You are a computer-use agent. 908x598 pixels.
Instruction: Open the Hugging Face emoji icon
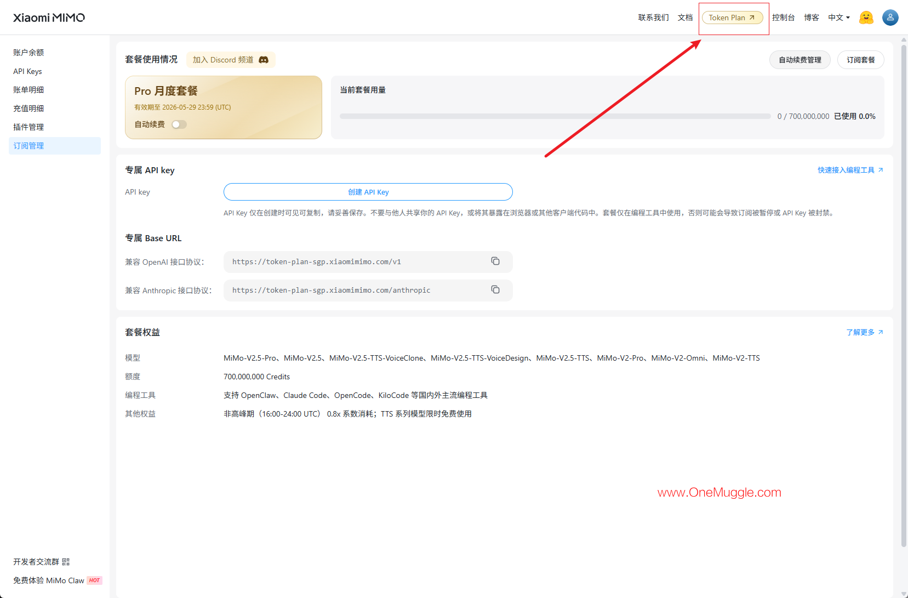(x=866, y=18)
